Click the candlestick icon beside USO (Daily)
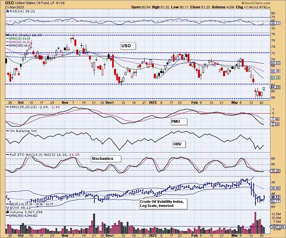Viewport: 286px width, 238px height. point(7,35)
